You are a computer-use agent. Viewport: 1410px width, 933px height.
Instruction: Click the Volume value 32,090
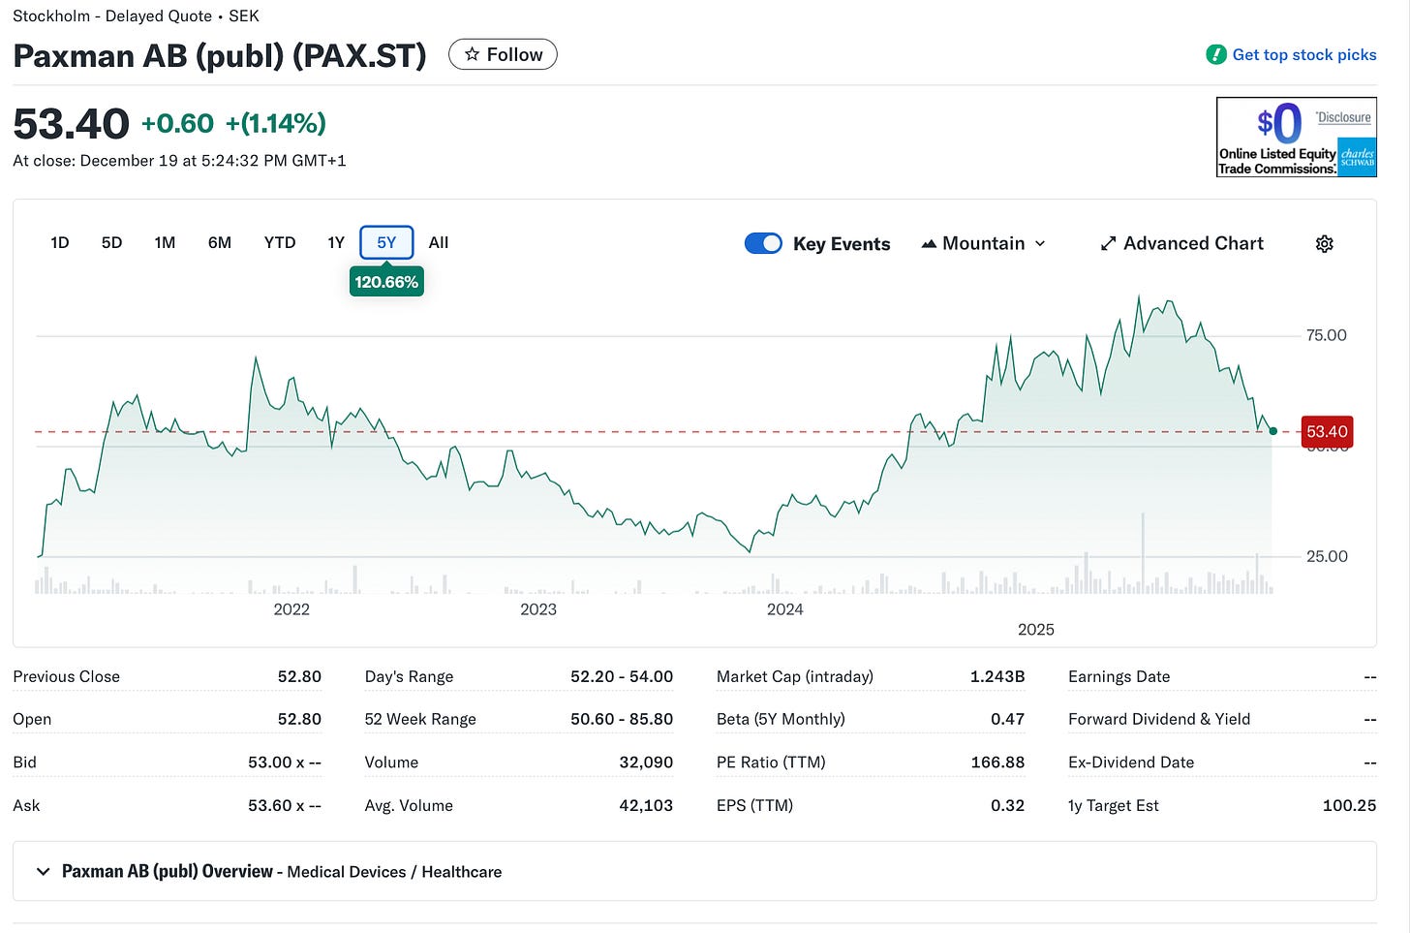coord(646,762)
